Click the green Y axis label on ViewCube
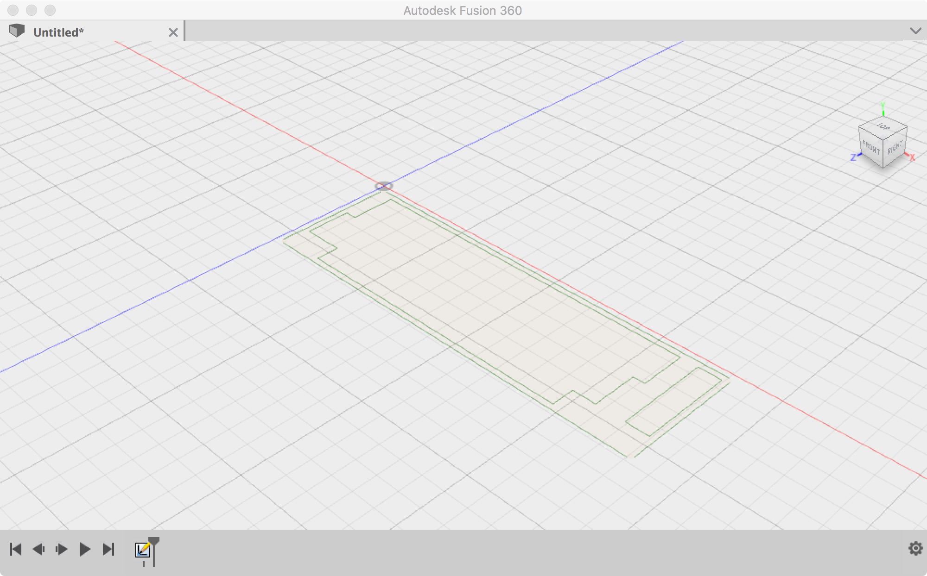This screenshot has width=927, height=576. pyautogui.click(x=883, y=105)
